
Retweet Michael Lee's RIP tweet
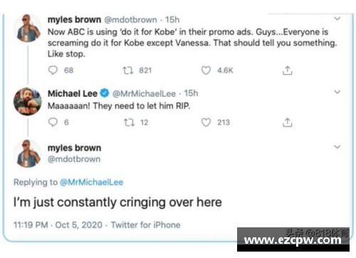coord(129,123)
